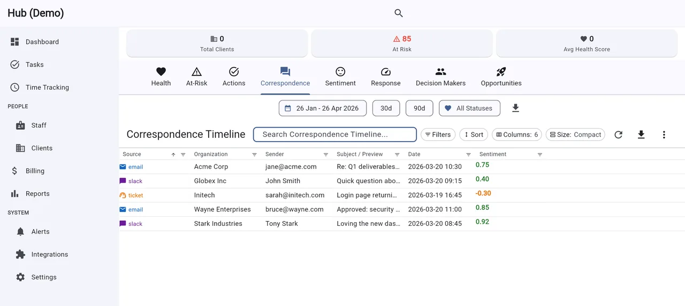The height and width of the screenshot is (306, 685).
Task: Click the -0.30 sentiment value
Action: (483, 193)
